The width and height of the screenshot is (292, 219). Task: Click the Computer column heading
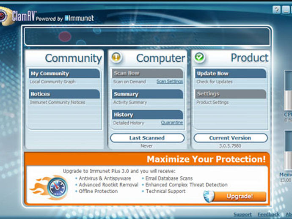click(x=161, y=58)
